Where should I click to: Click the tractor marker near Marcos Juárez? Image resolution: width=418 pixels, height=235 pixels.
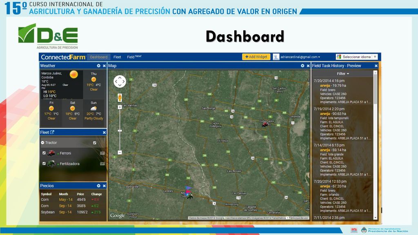[x=189, y=197]
